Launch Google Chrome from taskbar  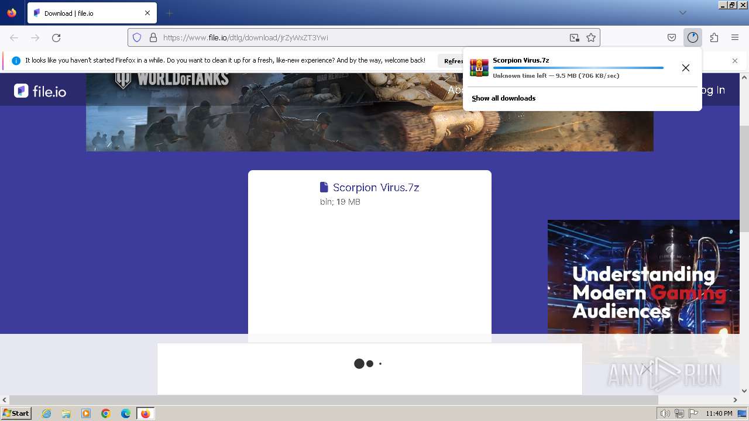coord(106,413)
